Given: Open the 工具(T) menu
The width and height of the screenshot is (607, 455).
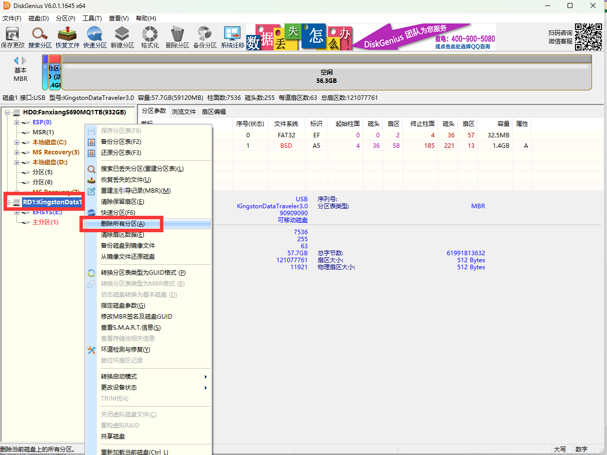Looking at the screenshot, I should 92,18.
